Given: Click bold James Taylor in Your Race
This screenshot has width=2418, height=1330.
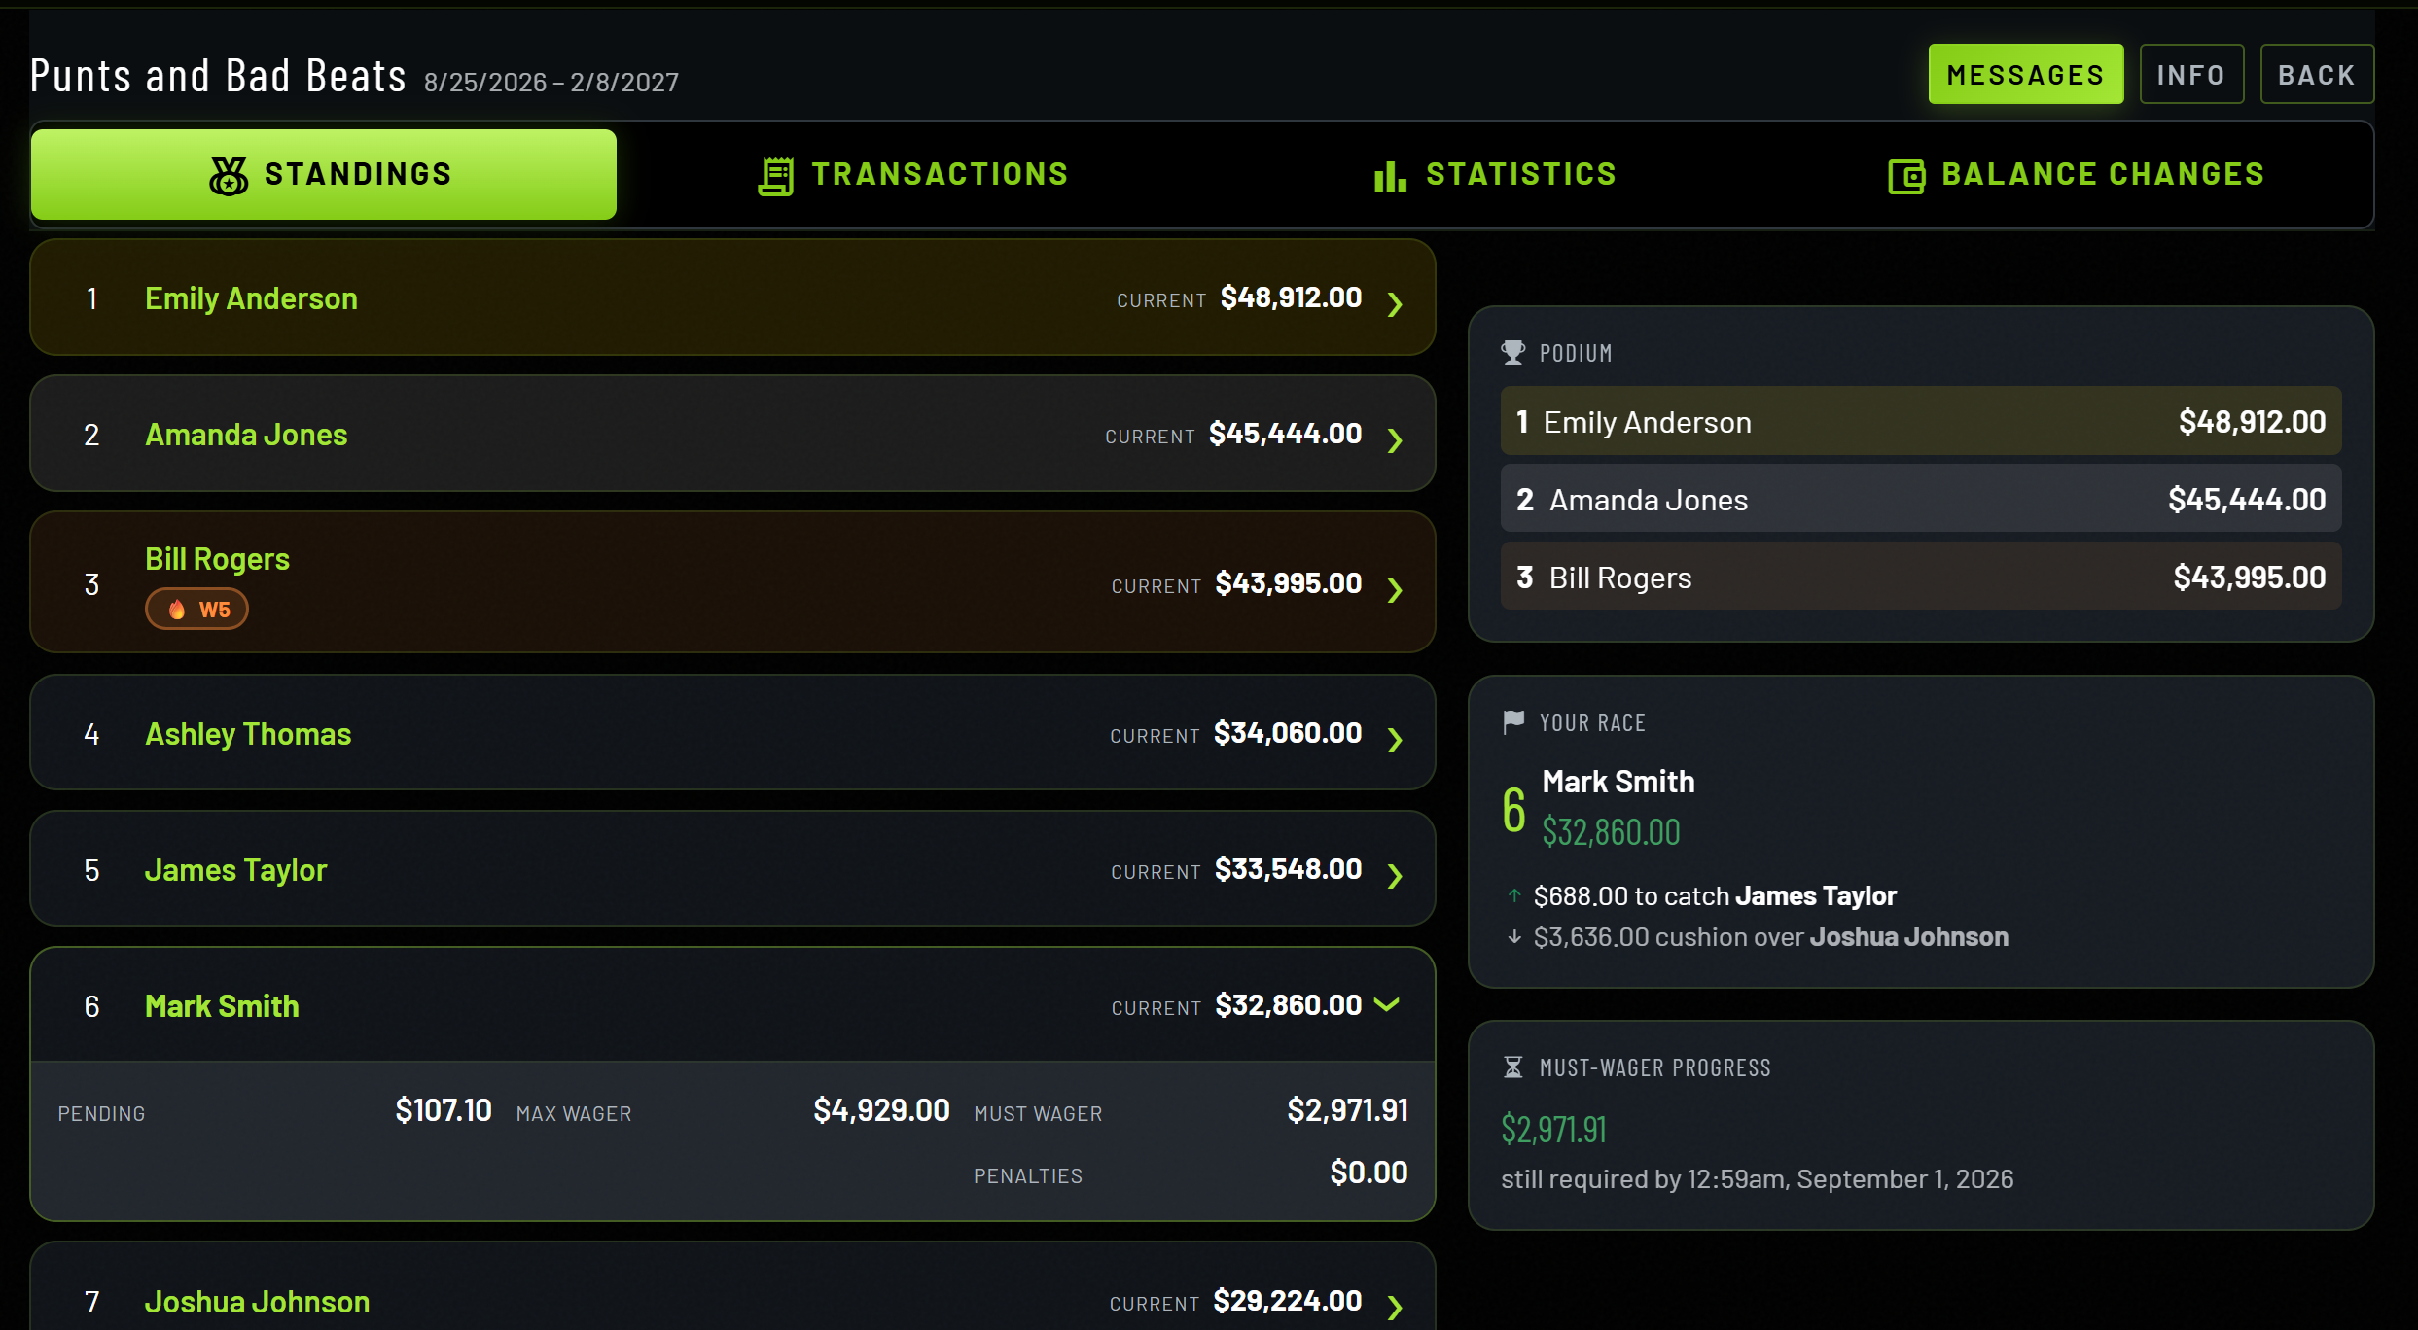Looking at the screenshot, I should (x=1816, y=895).
